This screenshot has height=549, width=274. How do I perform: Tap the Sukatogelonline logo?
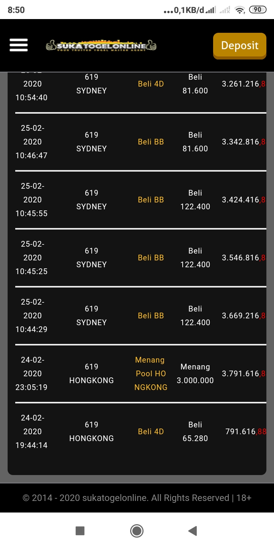(x=101, y=46)
